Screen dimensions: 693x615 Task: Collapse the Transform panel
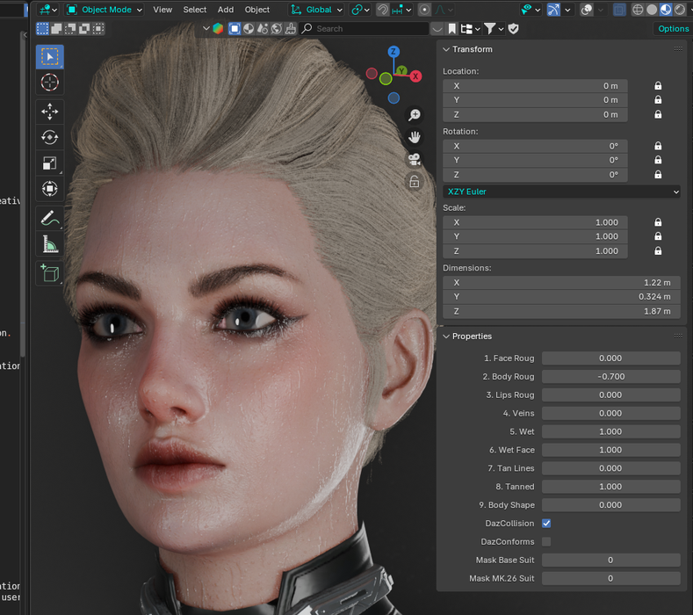pos(447,49)
